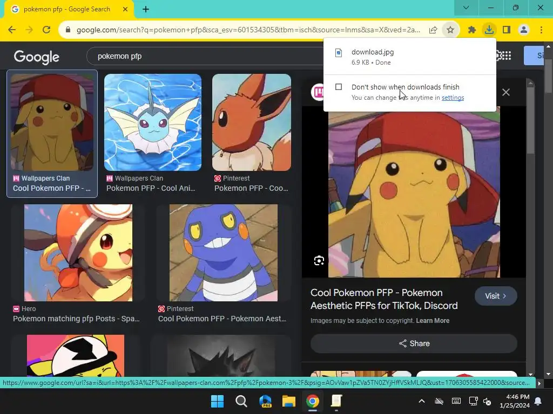This screenshot has width=553, height=414.
Task: Open downloads settings link
Action: tap(453, 98)
